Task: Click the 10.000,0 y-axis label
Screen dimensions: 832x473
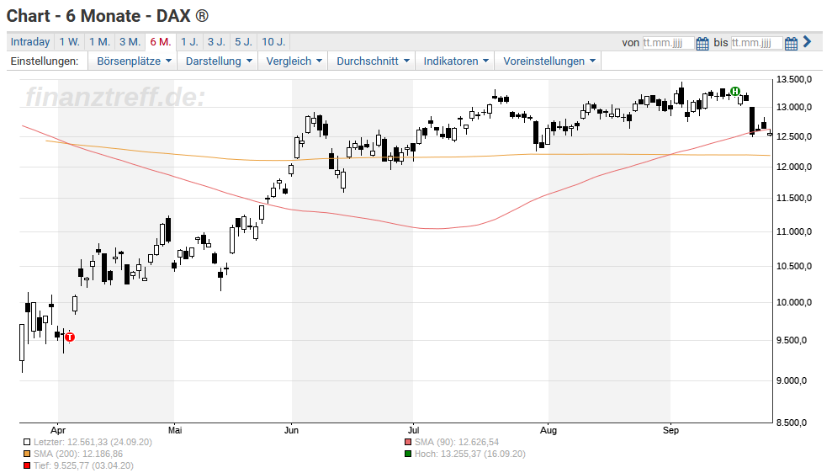Action: (x=794, y=303)
